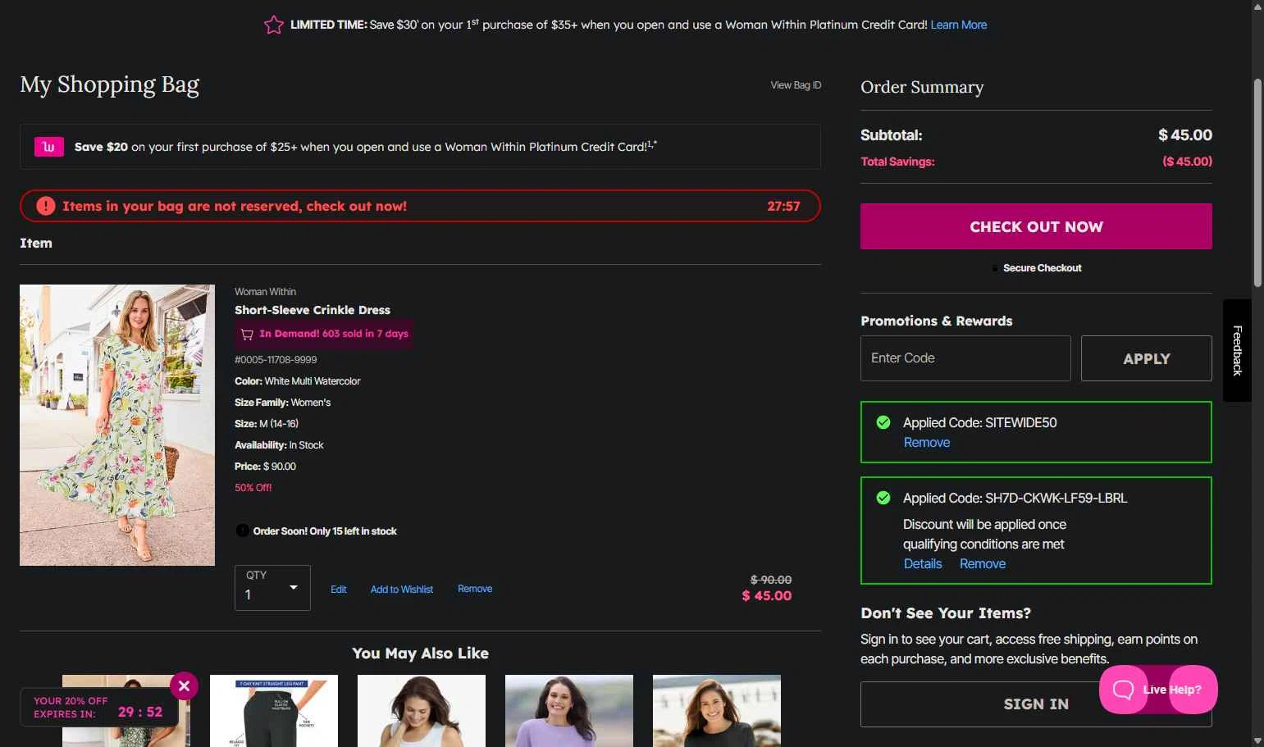Viewport: 1264px width, 747px height.
Task: Click the page vertical scrollbar
Action: coord(1257,184)
